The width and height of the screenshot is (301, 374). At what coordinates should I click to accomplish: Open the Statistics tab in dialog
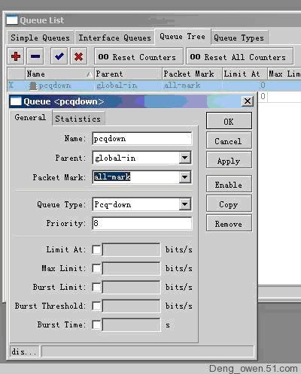(x=78, y=119)
